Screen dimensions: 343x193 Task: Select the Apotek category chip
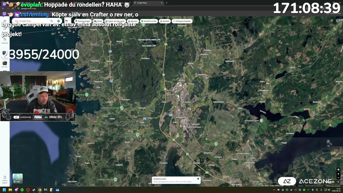165,21
